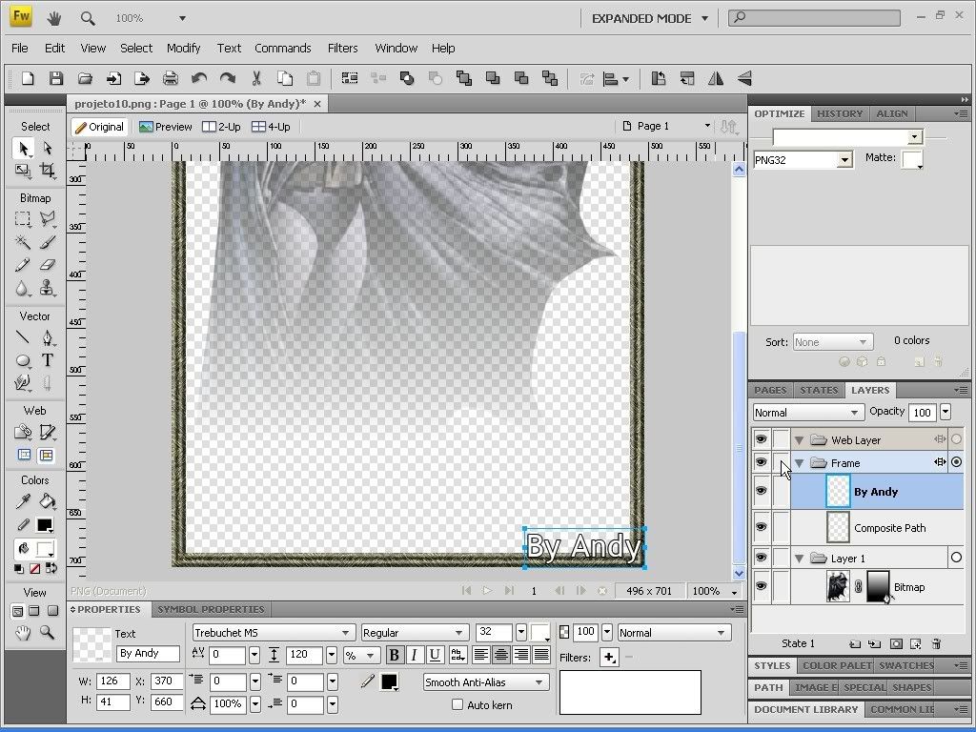Image resolution: width=976 pixels, height=732 pixels.
Task: Switch to the States tab
Action: [x=819, y=390]
